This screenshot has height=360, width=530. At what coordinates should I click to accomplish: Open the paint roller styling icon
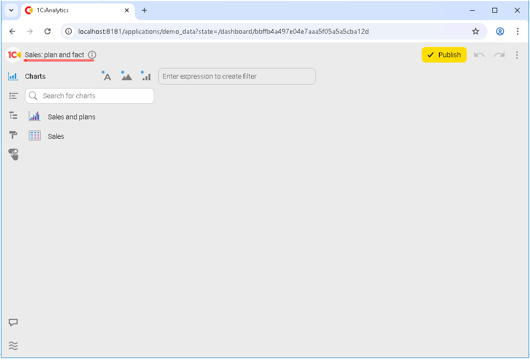click(13, 135)
